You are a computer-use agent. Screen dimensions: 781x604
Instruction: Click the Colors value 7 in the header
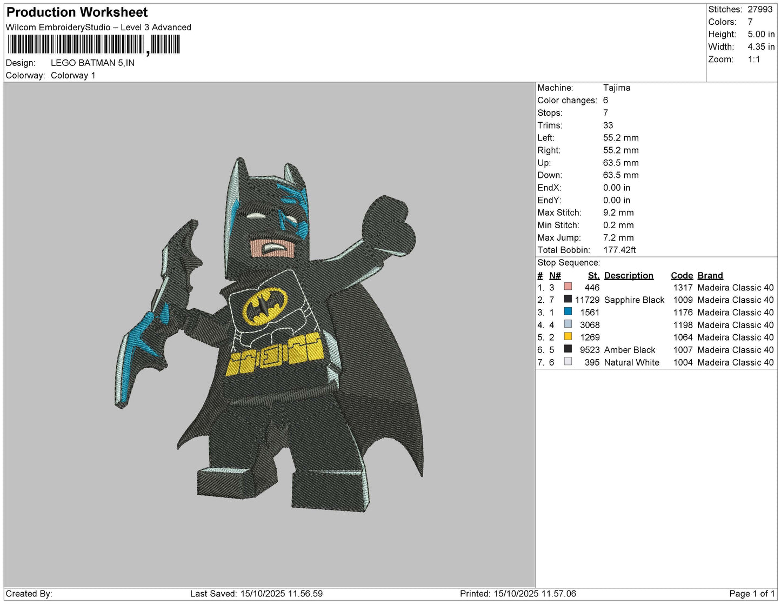point(750,22)
